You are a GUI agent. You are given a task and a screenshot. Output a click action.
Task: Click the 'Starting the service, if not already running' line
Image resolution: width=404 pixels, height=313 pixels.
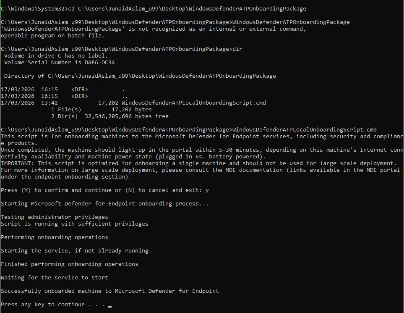[75, 251]
